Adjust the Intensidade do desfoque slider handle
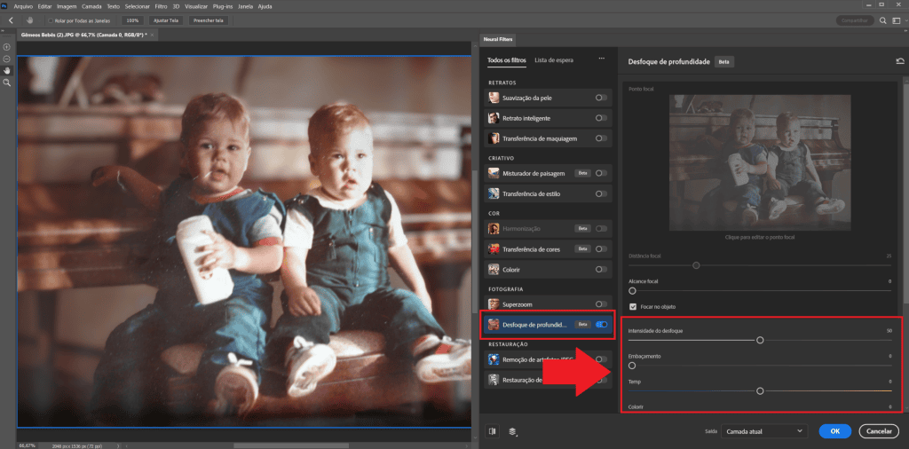The image size is (909, 449). click(760, 340)
